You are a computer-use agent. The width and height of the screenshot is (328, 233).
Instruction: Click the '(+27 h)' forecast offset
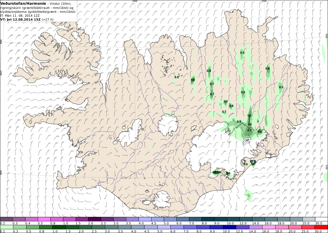pyautogui.click(x=48, y=19)
